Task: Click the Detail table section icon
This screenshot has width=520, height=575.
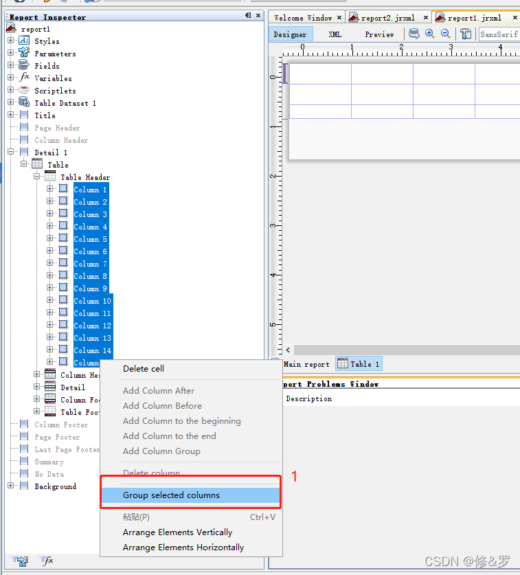Action: click(50, 387)
